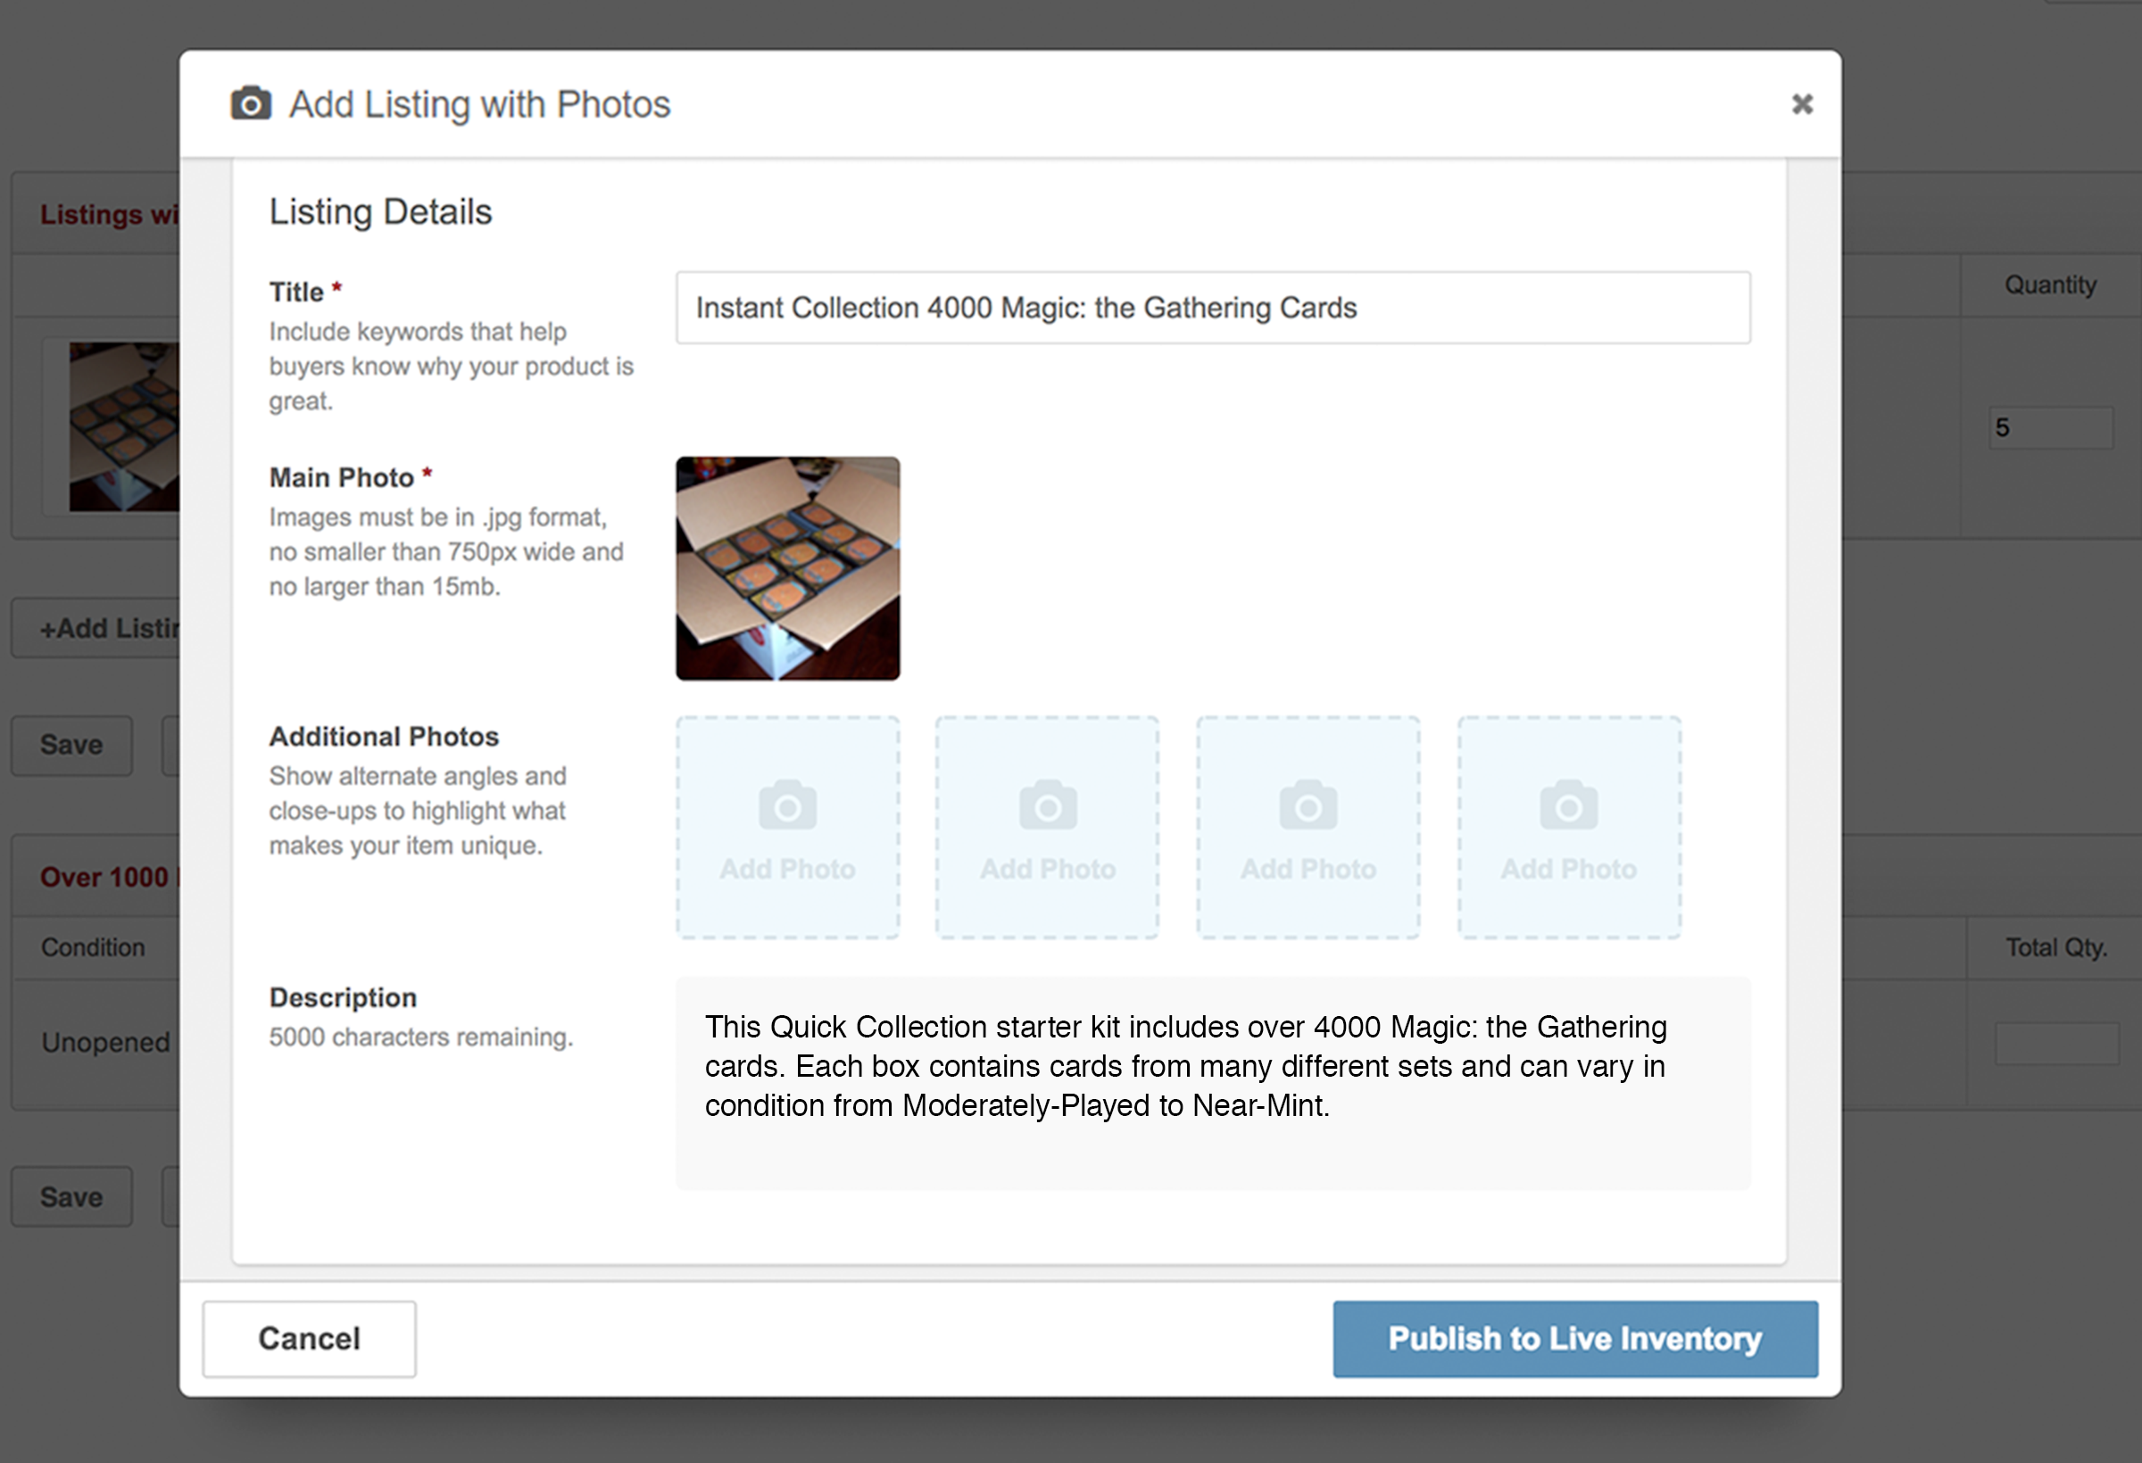Click the 'Listings wi' red section heading
Viewport: 2142px width, 1463px height.
109,215
